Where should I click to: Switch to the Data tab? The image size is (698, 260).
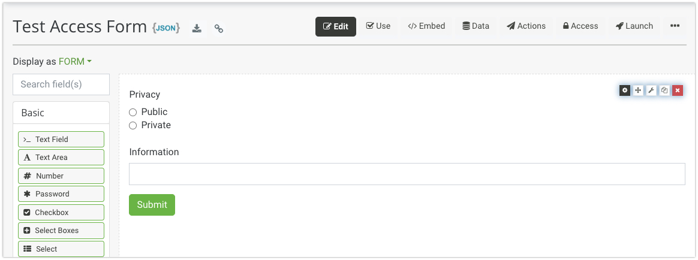pyautogui.click(x=476, y=26)
